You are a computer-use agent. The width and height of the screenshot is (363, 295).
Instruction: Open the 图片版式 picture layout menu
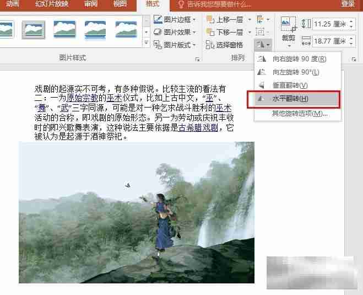coord(175,45)
